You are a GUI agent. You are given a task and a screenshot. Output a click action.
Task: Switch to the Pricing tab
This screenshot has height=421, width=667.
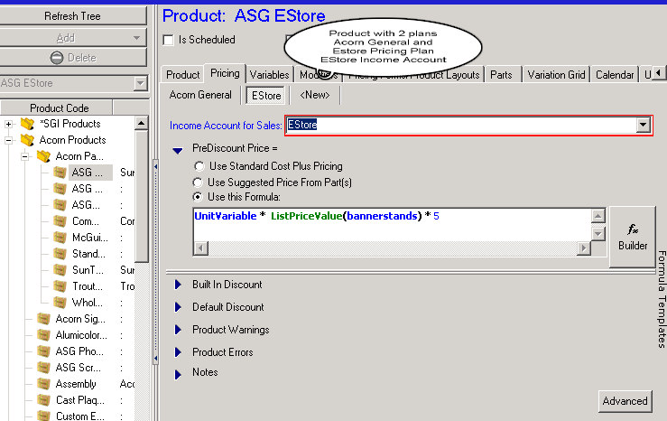225,73
